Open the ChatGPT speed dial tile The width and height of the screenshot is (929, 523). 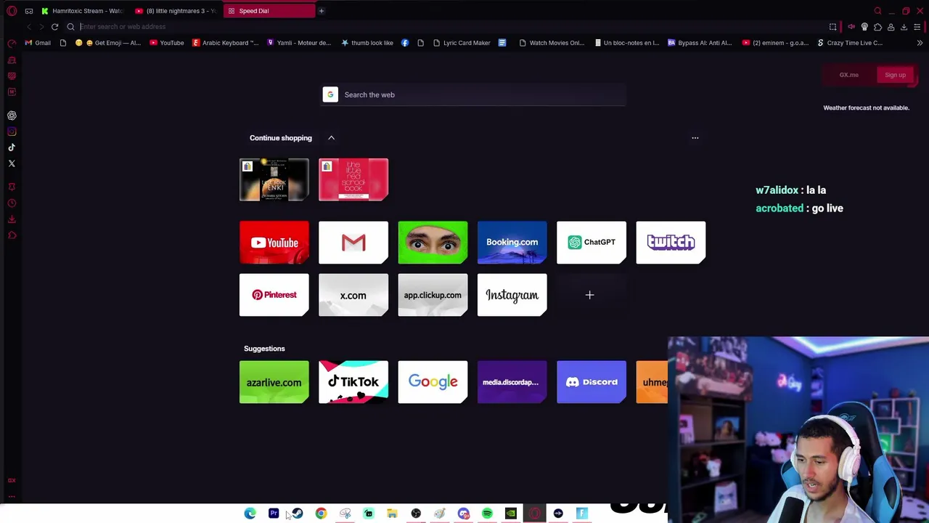click(x=592, y=243)
